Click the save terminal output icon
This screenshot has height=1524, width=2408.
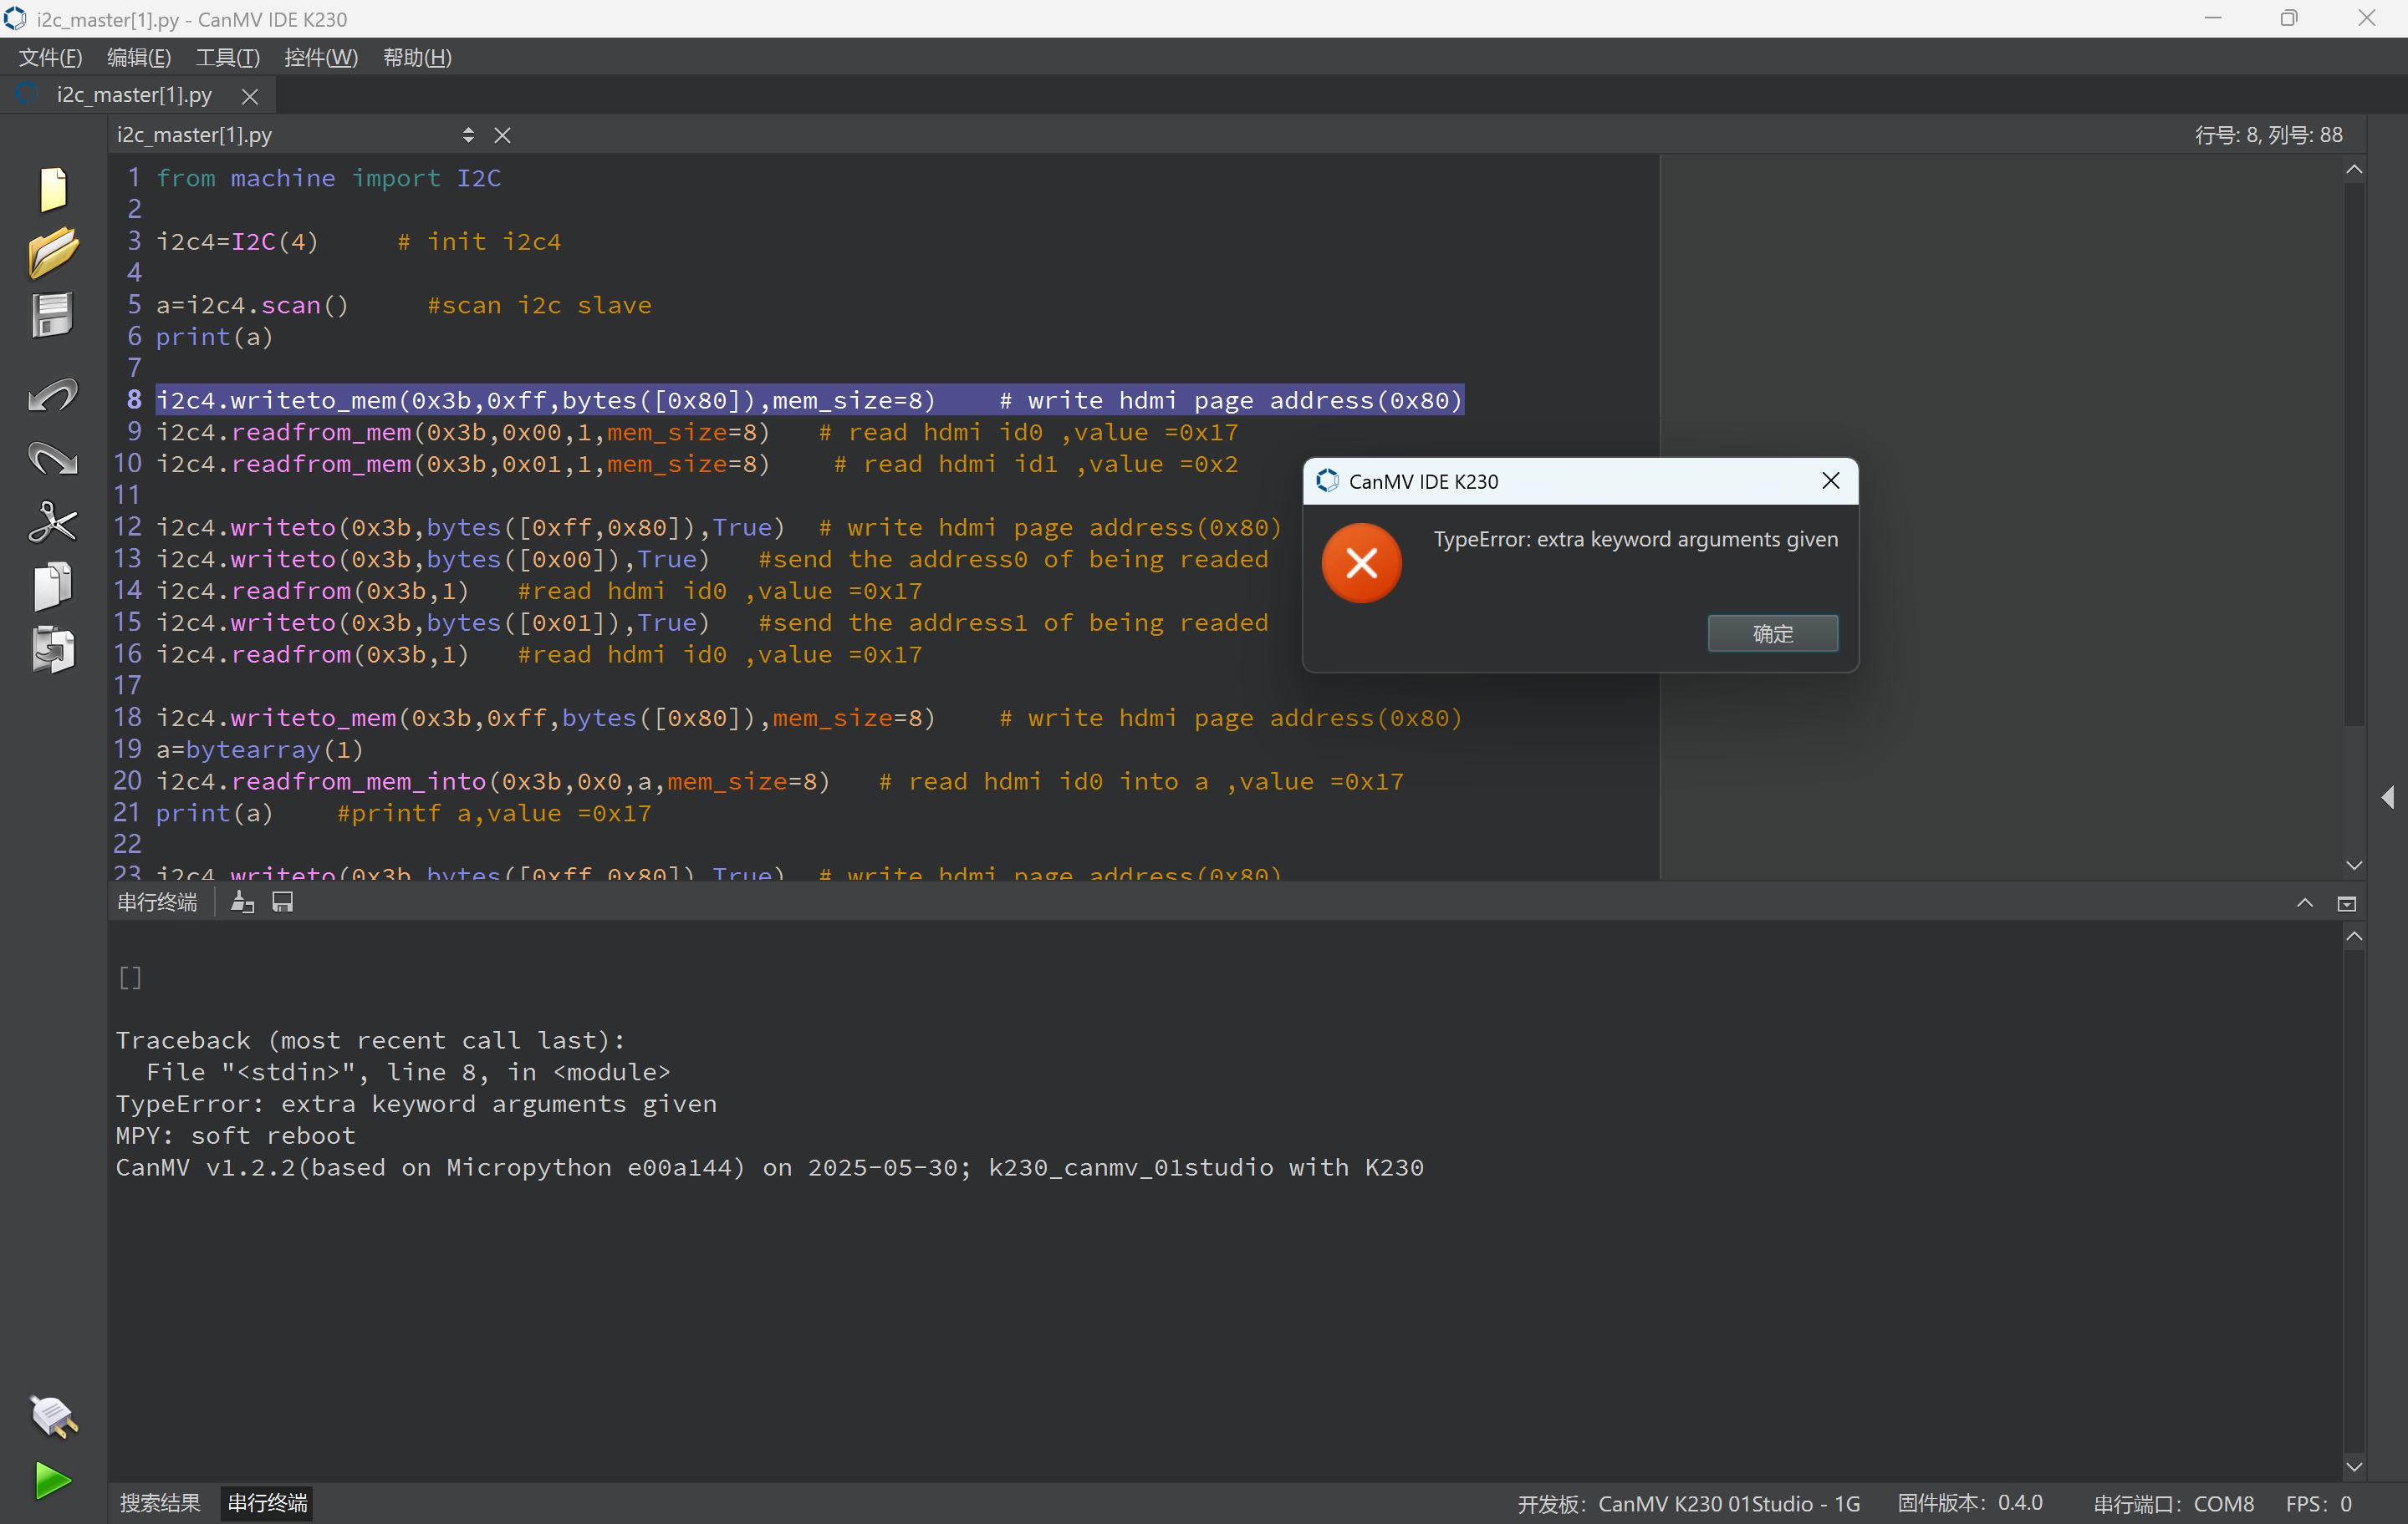[x=283, y=902]
